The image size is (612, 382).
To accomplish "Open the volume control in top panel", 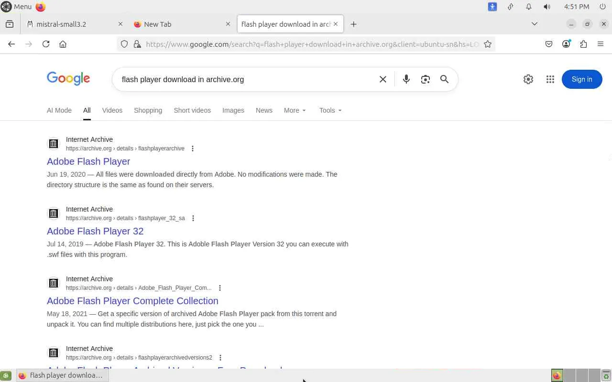I will [547, 7].
